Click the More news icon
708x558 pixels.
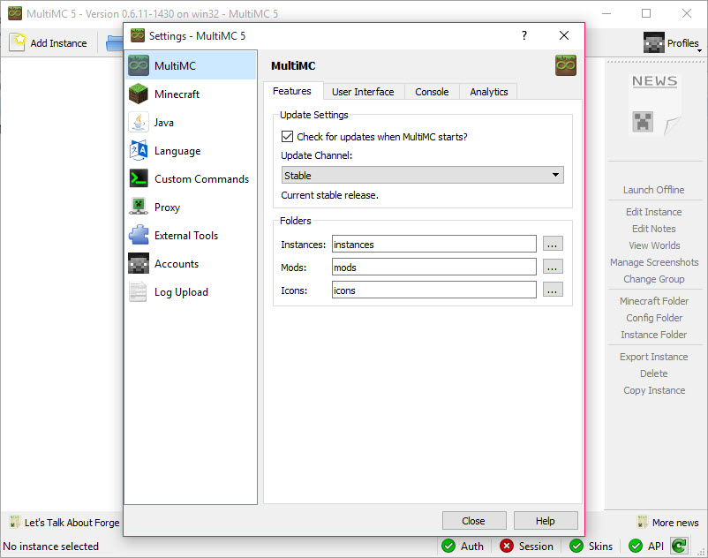(643, 522)
